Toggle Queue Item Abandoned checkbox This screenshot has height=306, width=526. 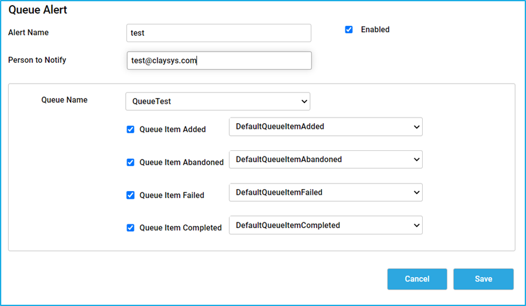point(130,162)
